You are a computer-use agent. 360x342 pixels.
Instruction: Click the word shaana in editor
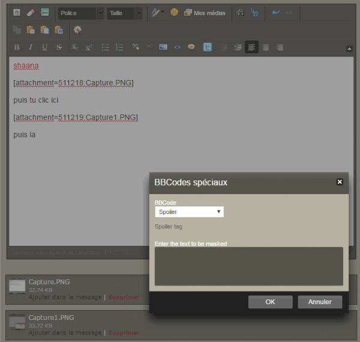pyautogui.click(x=26, y=66)
